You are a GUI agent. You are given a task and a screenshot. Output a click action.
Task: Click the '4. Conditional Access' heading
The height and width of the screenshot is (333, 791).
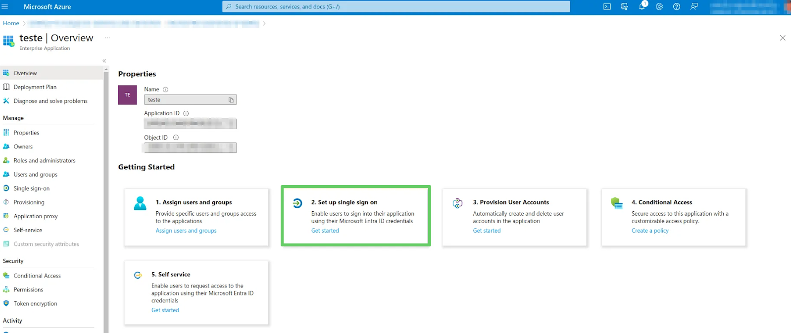(662, 202)
